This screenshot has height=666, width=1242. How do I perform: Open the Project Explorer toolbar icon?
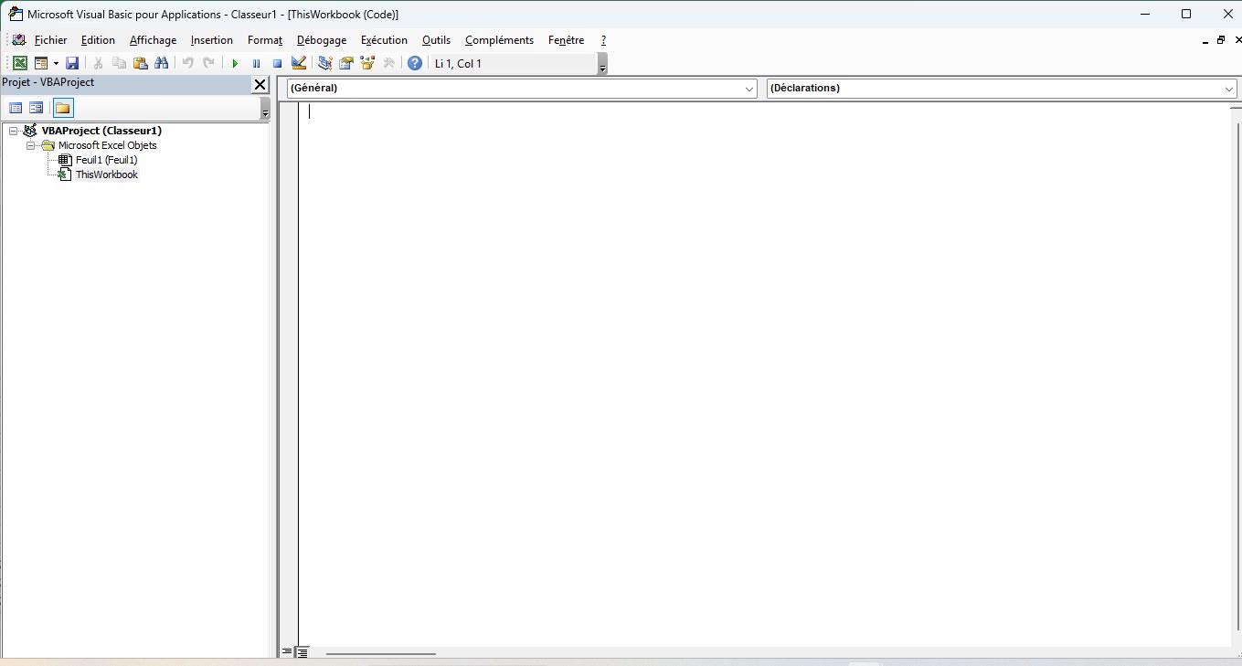(324, 63)
